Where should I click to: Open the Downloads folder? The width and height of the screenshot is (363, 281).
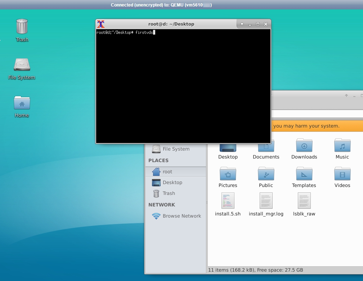point(304,146)
